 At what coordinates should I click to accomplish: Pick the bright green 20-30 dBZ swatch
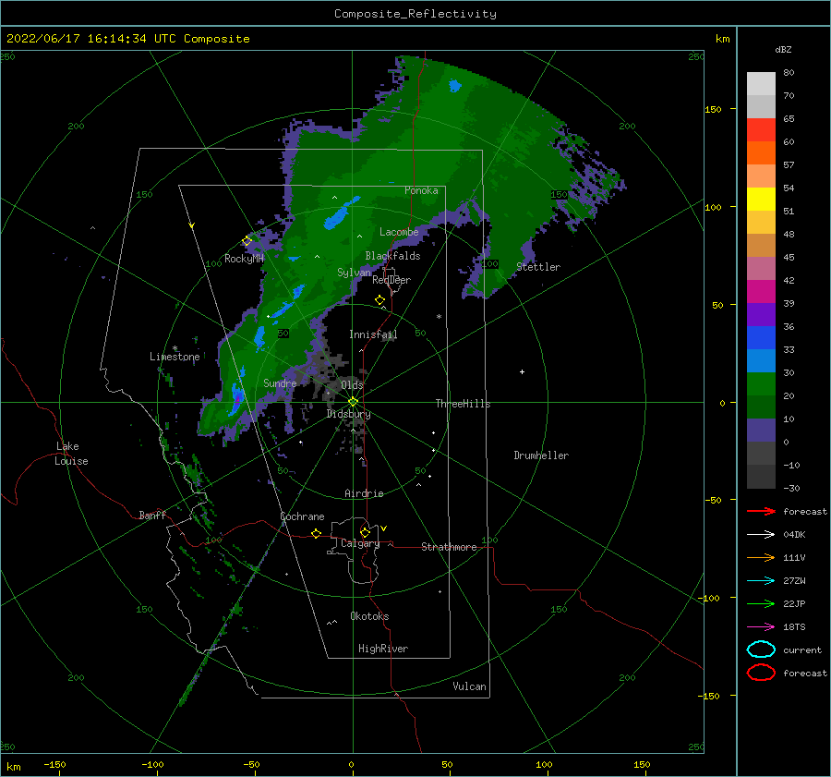(761, 383)
